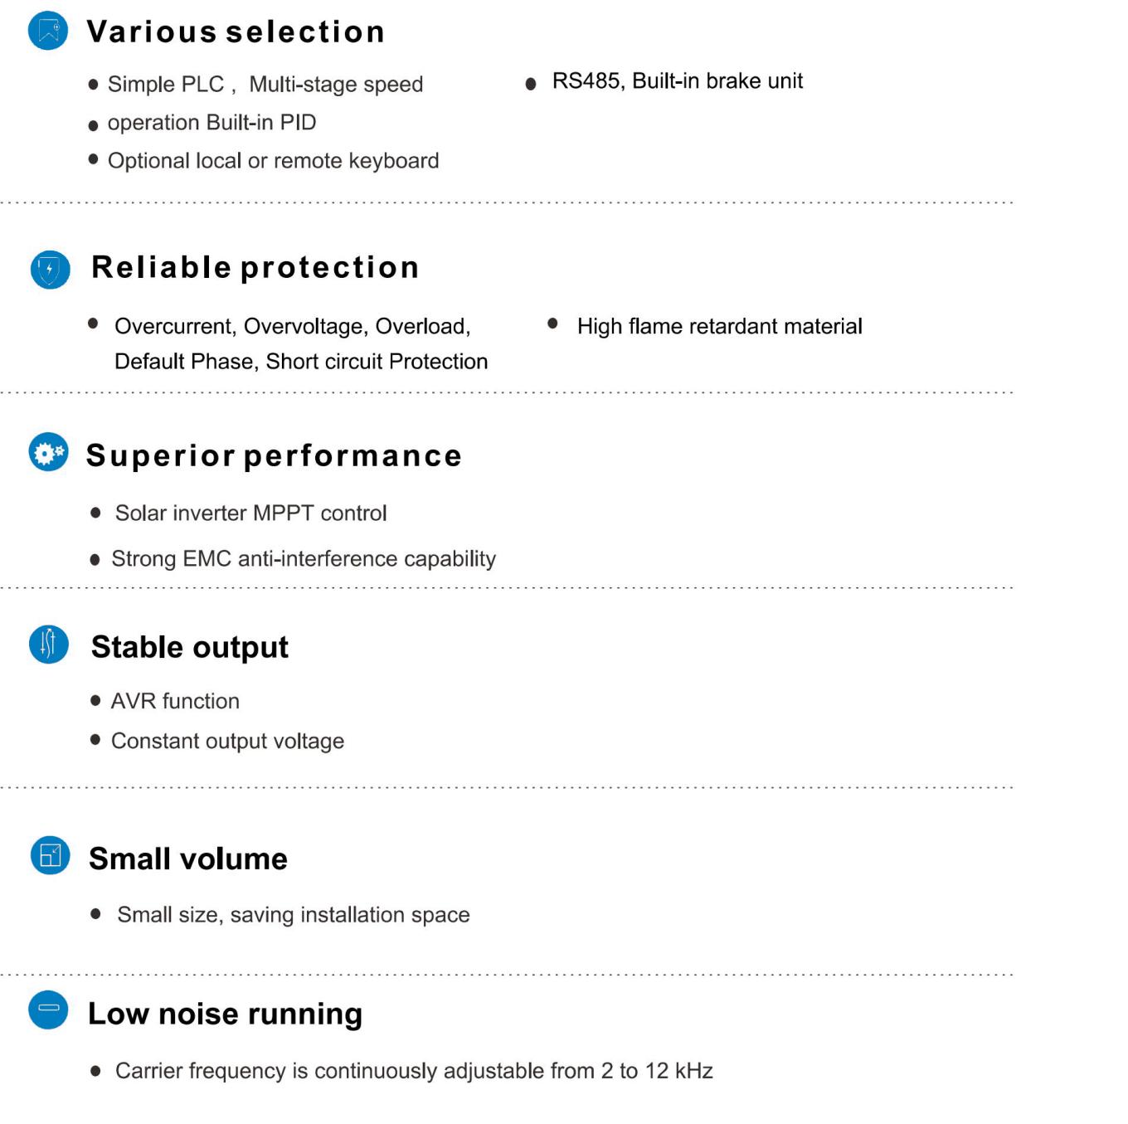Select the Reliable protection heading
Image resolution: width=1128 pixels, height=1124 pixels.
pos(255,267)
